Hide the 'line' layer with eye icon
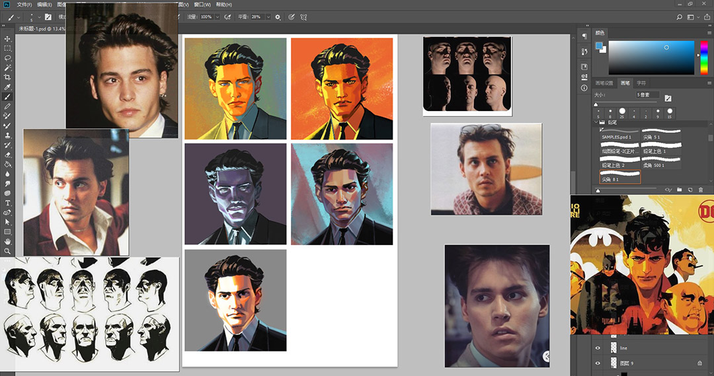 (x=598, y=348)
